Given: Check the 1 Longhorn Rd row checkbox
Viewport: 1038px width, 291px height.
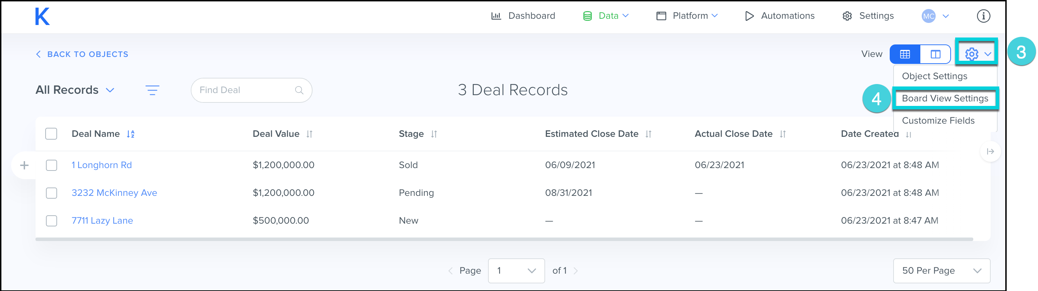Looking at the screenshot, I should pos(51,165).
